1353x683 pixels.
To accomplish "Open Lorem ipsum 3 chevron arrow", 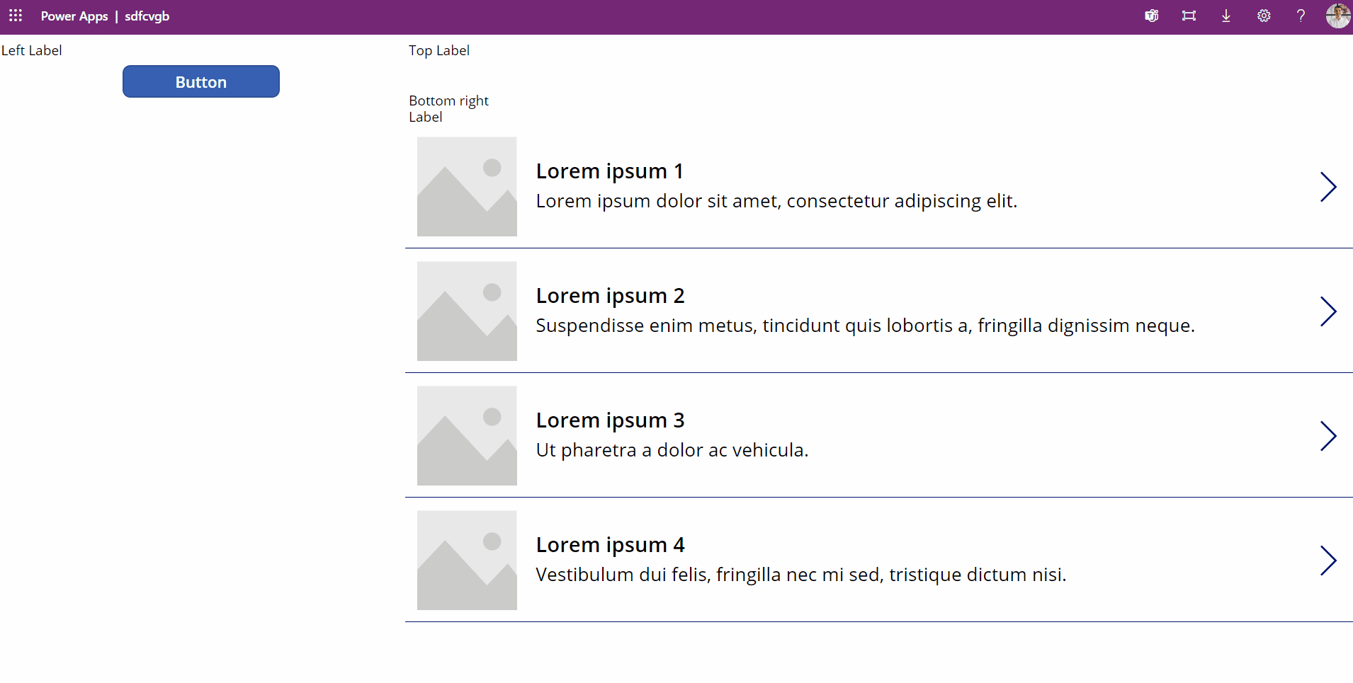I will [1328, 436].
